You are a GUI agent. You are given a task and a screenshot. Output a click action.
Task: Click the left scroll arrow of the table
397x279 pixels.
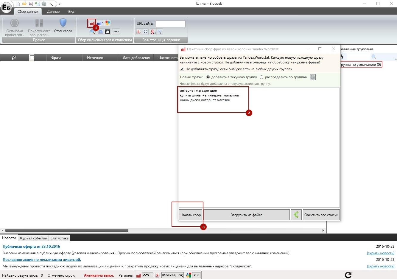[x=3, y=230]
